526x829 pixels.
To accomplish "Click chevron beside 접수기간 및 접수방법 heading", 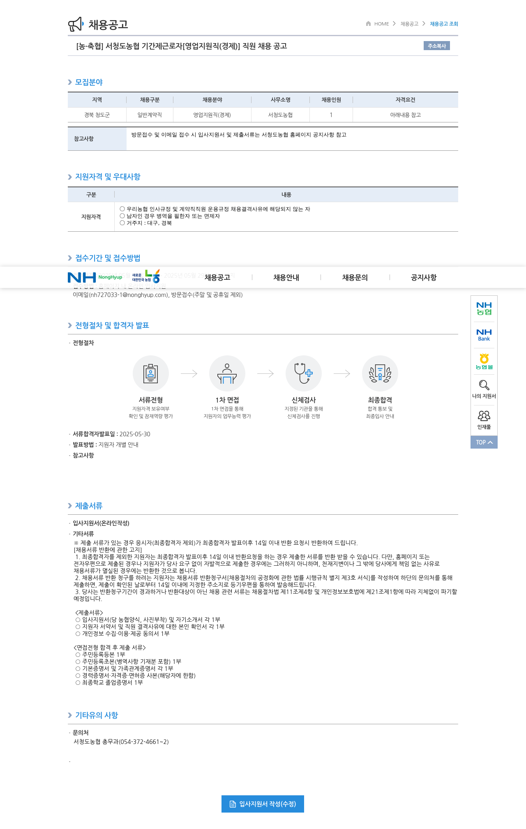I will click(70, 258).
